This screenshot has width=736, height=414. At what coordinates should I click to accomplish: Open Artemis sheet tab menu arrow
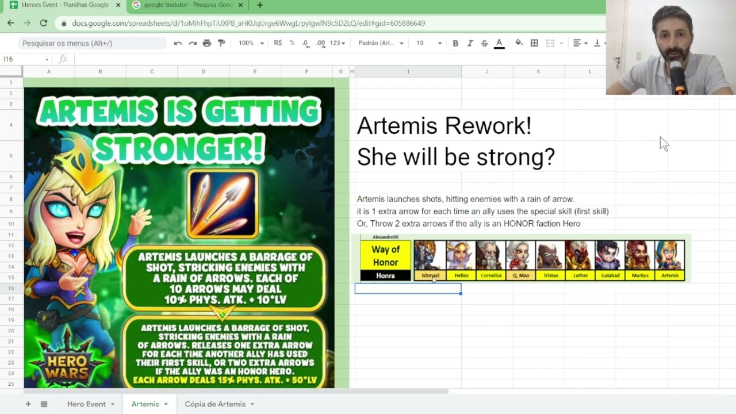[x=166, y=404]
